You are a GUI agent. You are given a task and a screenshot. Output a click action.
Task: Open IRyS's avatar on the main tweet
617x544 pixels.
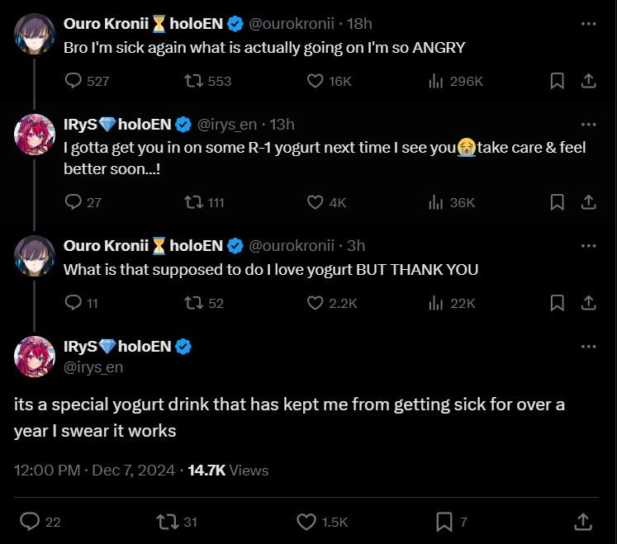pyautogui.click(x=35, y=357)
